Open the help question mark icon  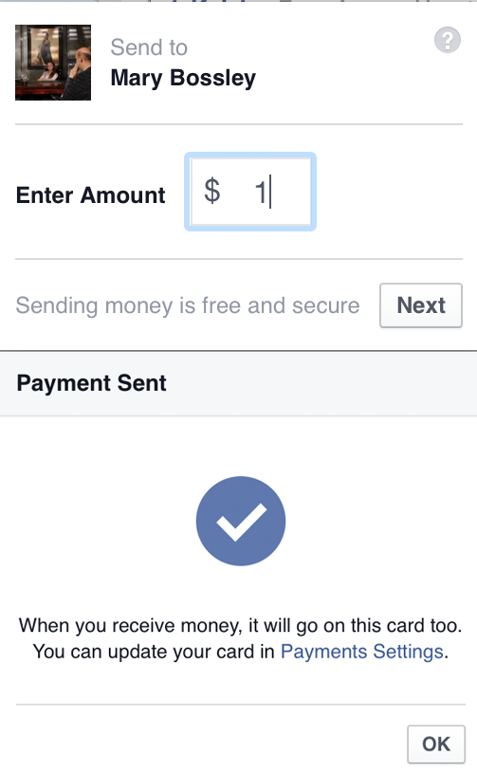point(448,40)
